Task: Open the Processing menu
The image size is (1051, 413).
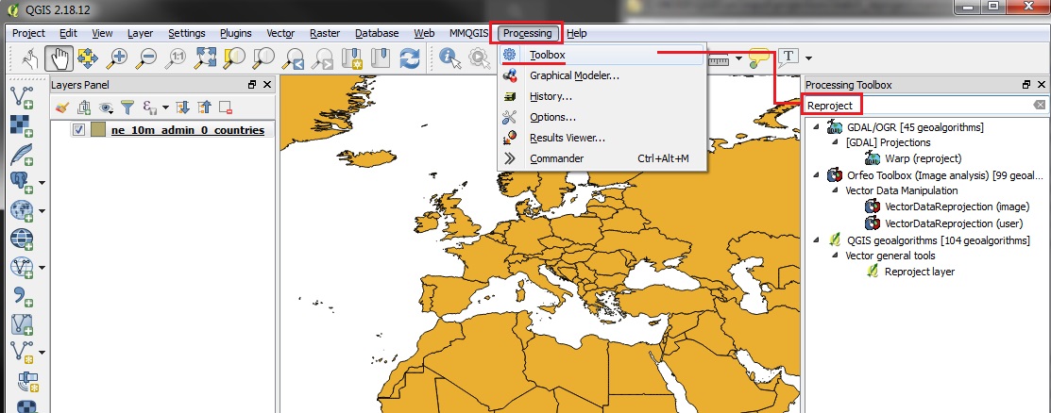Action: 528,33
